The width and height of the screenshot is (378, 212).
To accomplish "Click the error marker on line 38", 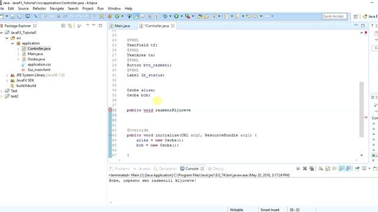I will [x=110, y=110].
